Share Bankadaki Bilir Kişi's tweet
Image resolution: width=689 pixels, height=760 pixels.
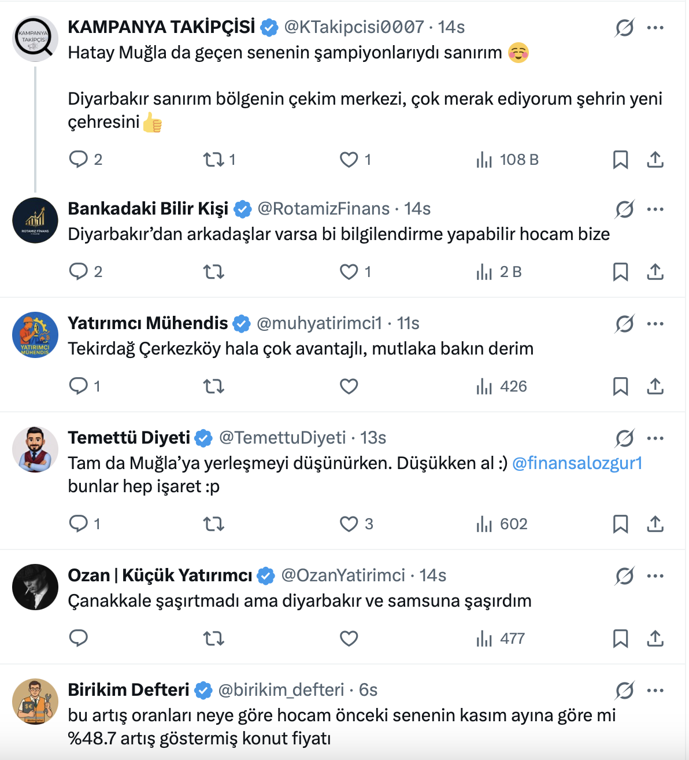click(x=655, y=271)
